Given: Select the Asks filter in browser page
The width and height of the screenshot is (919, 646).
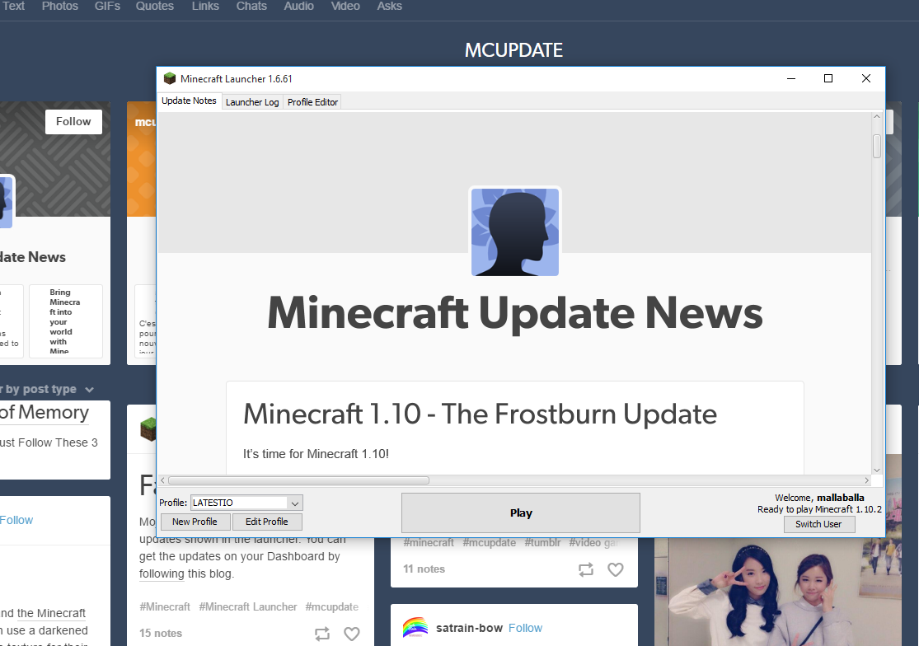Looking at the screenshot, I should pos(389,7).
